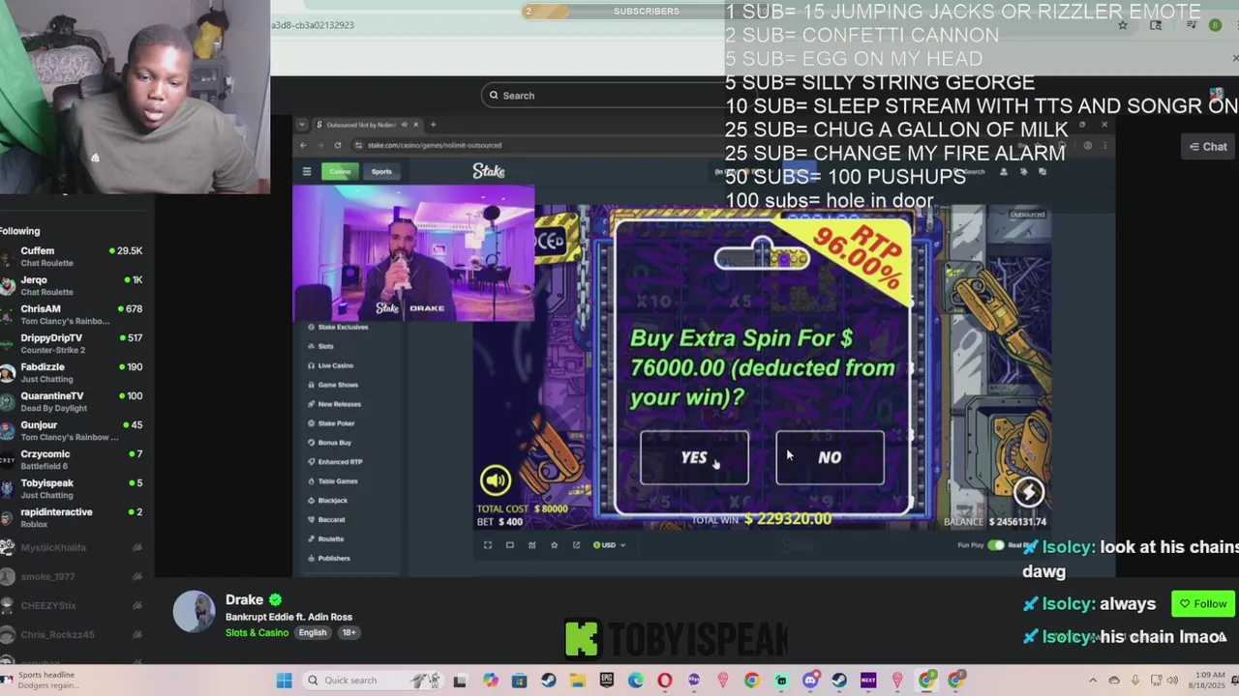1239x696 pixels.
Task: Open Microsoft Edge from the taskbar
Action: 636,681
